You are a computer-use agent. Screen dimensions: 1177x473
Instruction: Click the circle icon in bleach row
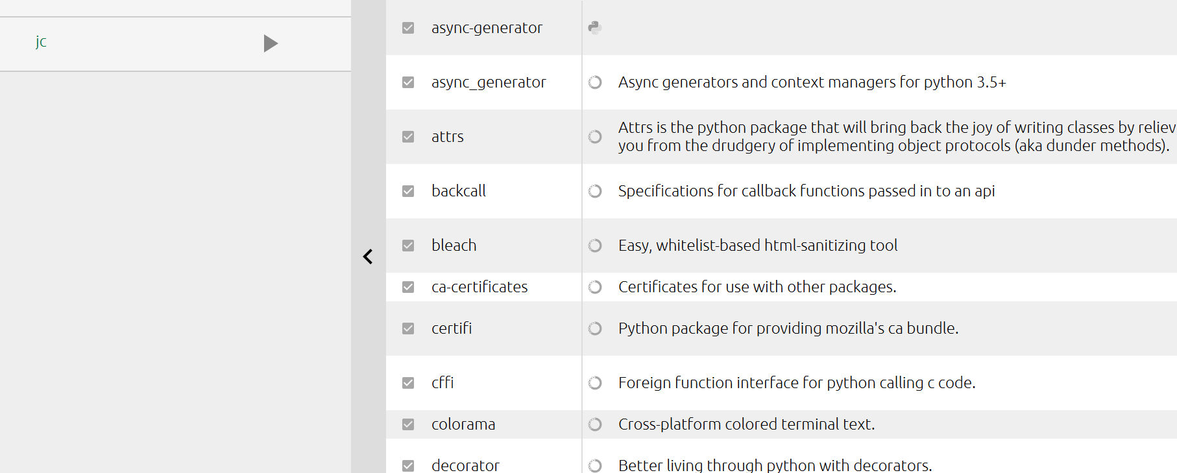pyautogui.click(x=594, y=246)
